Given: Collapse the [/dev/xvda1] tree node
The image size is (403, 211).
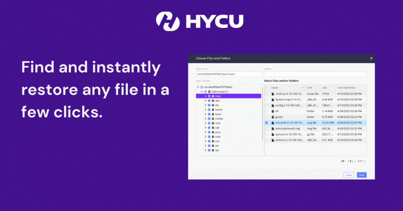Looking at the screenshot, I should tap(202, 91).
